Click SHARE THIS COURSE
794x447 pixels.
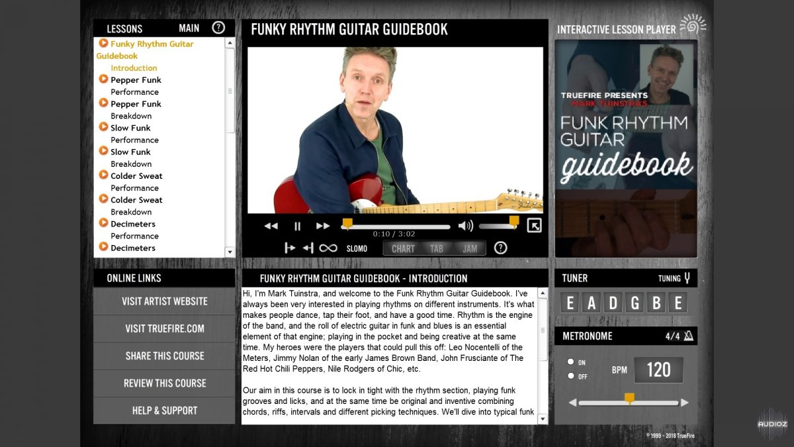point(164,356)
